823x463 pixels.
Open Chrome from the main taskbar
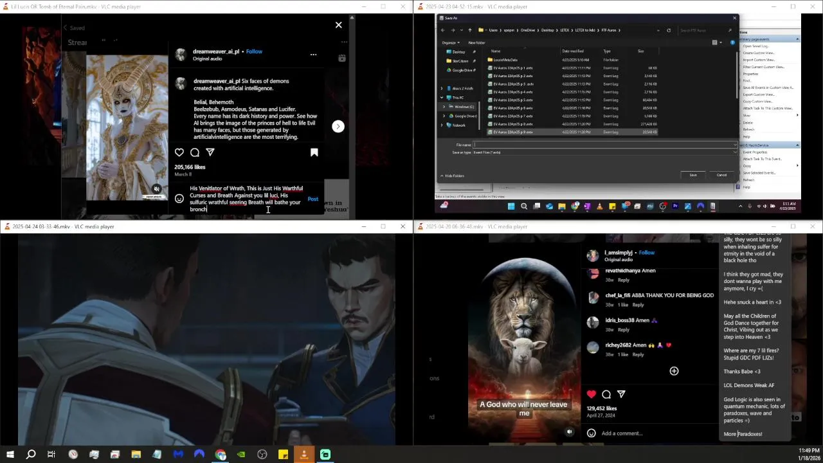pyautogui.click(x=221, y=455)
